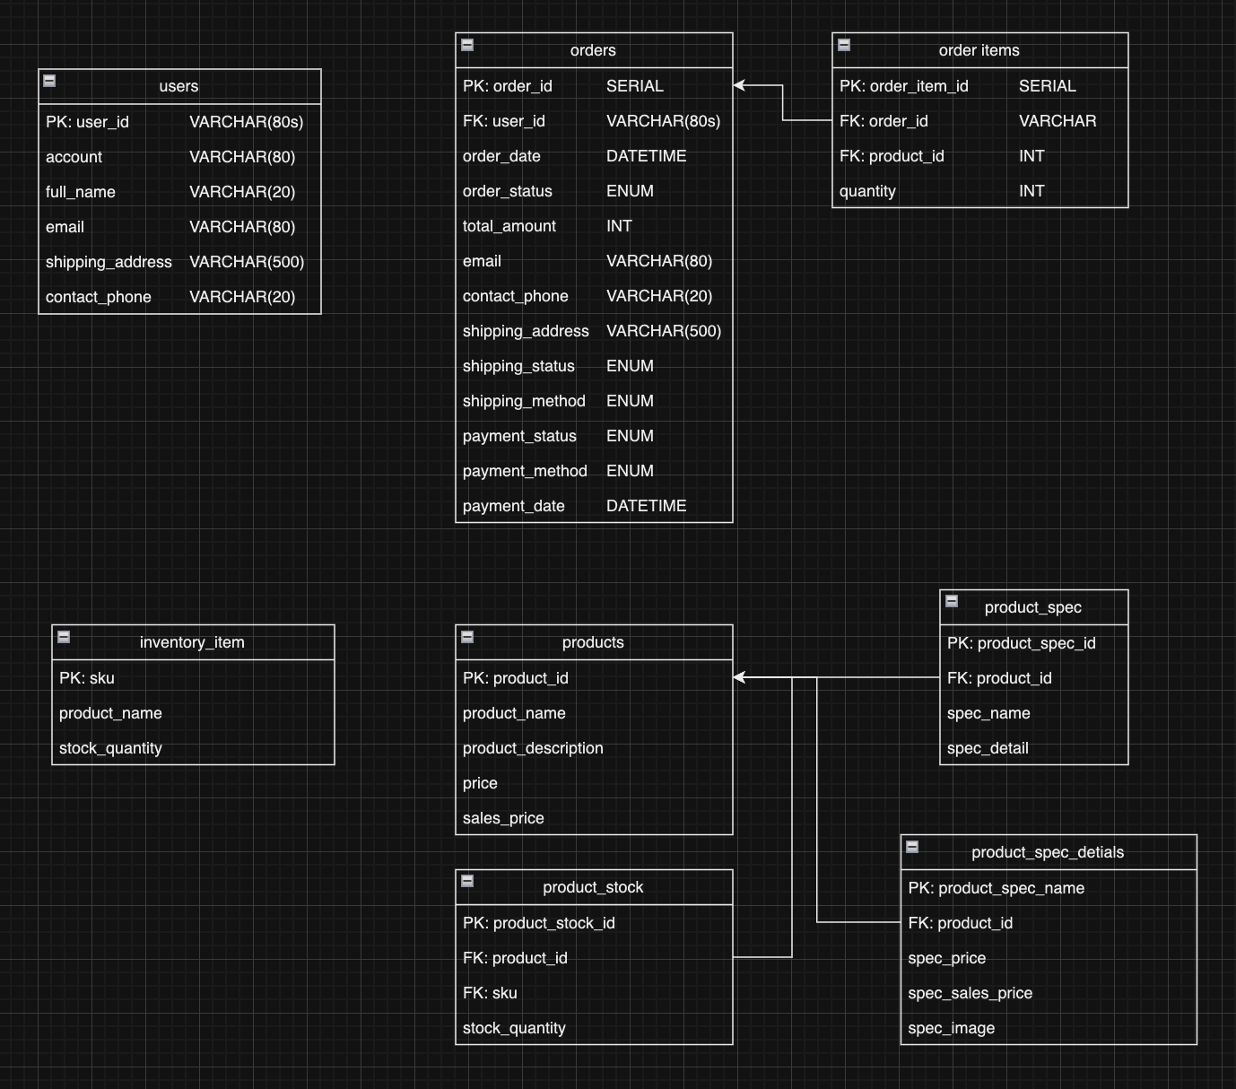Select the orders table header
The image size is (1236, 1089).
click(x=592, y=50)
